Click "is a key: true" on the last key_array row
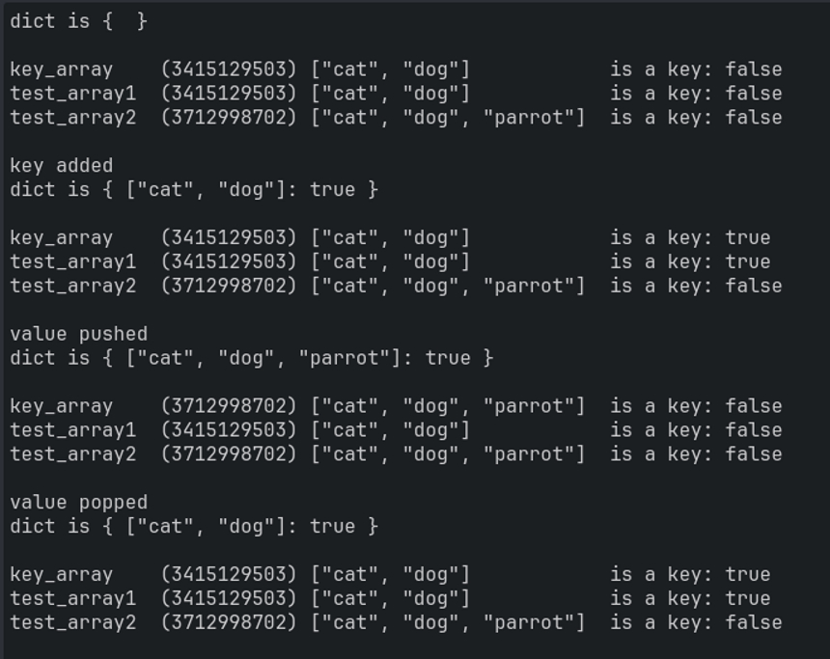Viewport: 830px width, 659px height. 689,575
